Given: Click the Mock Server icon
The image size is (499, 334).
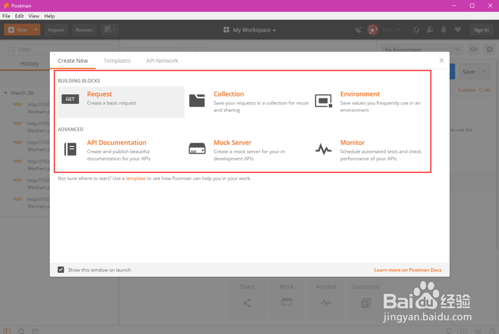Looking at the screenshot, I should (x=197, y=149).
